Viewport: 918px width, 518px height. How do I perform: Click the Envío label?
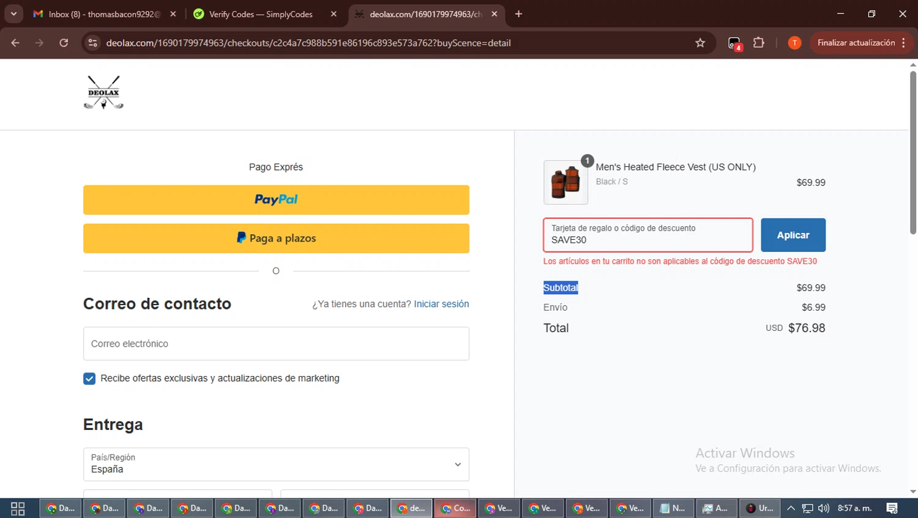pos(555,307)
